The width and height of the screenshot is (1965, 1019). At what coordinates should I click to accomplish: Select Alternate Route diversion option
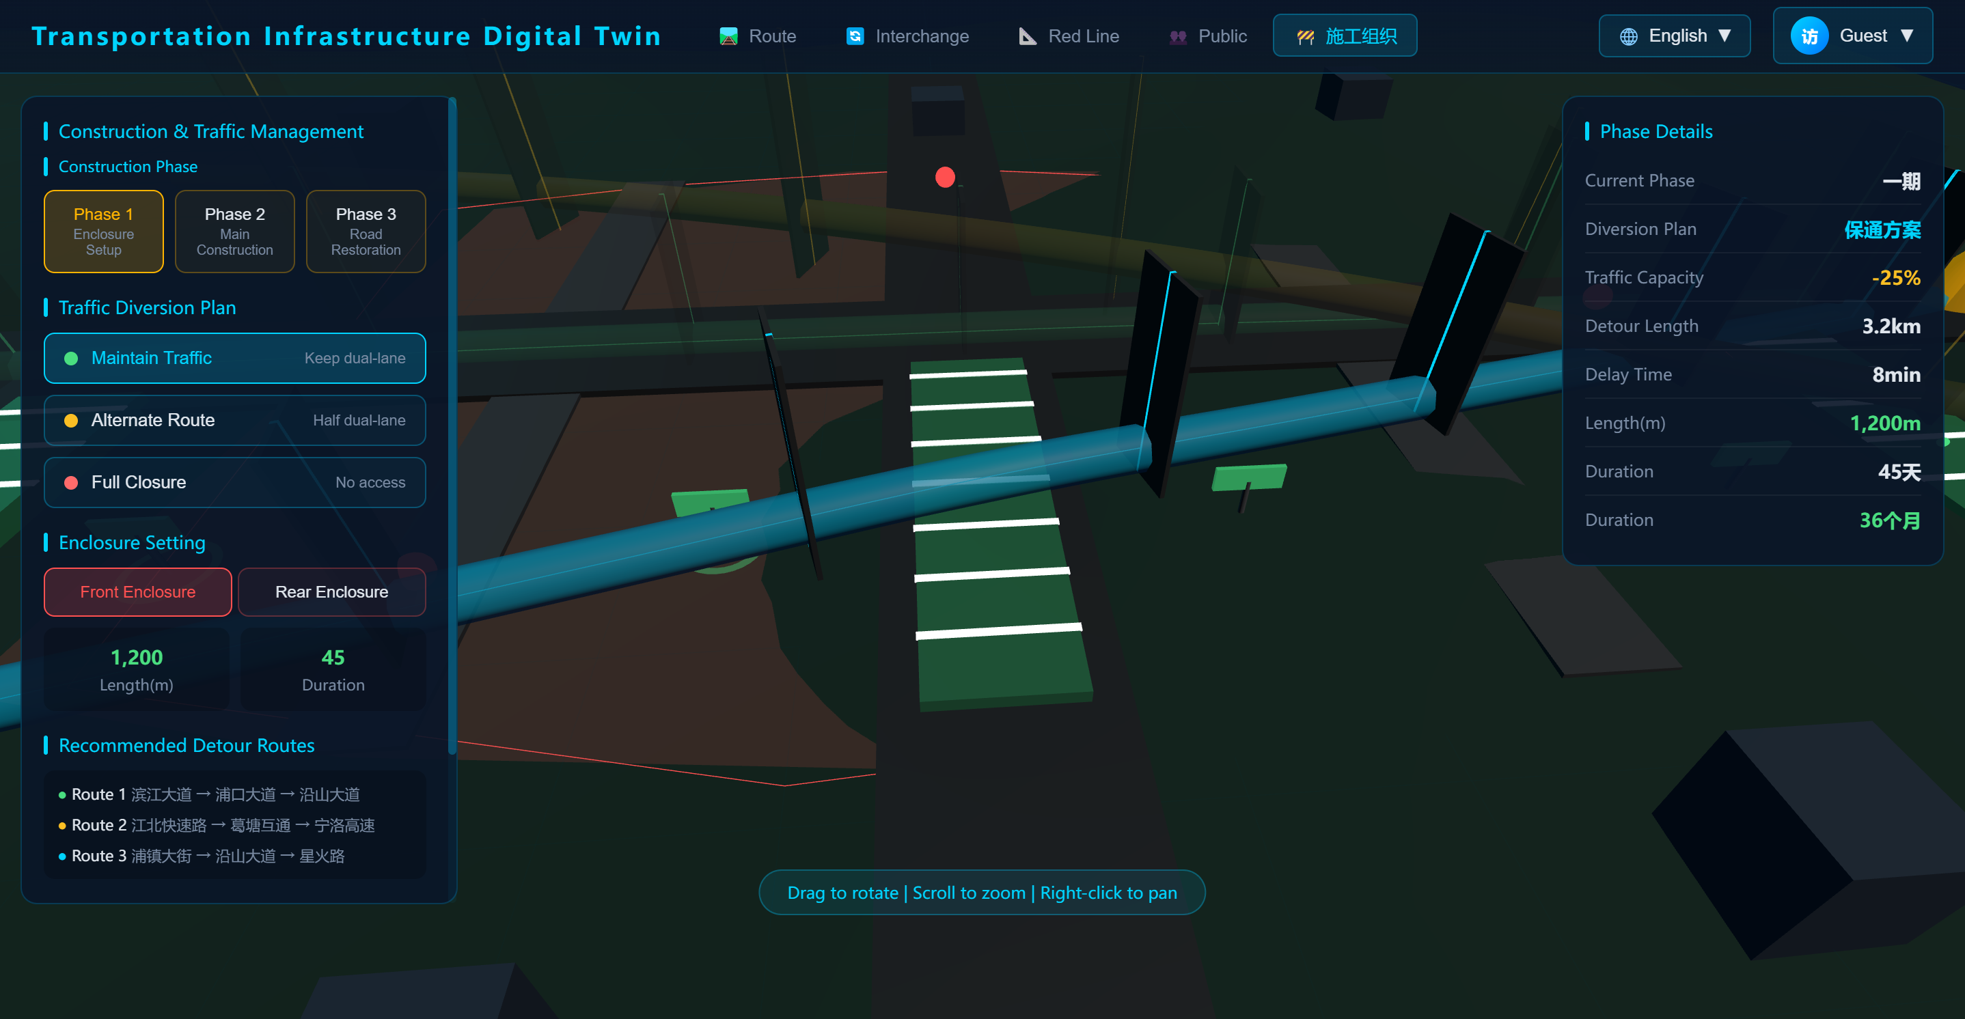click(234, 420)
